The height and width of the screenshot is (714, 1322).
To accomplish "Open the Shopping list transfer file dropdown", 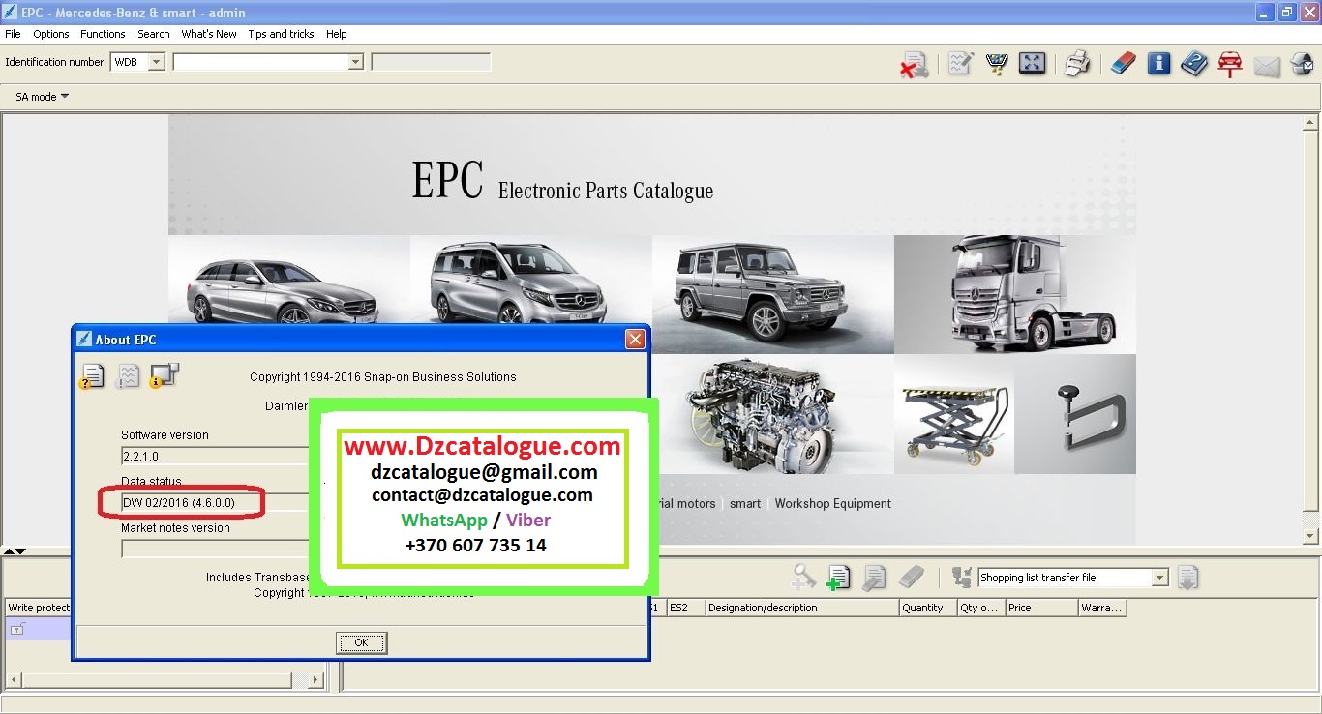I will point(1159,578).
